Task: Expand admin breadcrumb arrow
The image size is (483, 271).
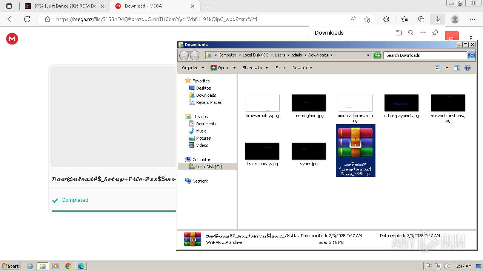Action: [x=305, y=55]
